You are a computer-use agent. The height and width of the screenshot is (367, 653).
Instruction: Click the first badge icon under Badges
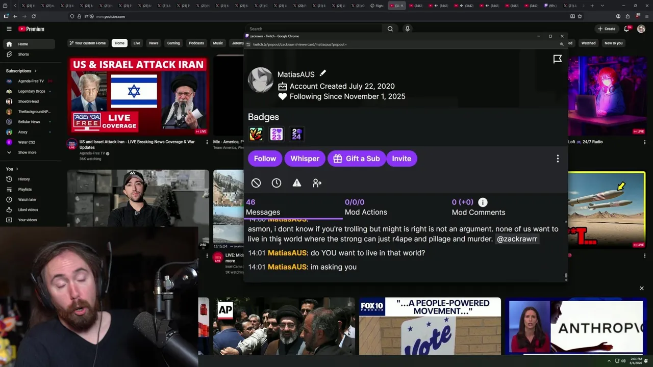coord(256,134)
